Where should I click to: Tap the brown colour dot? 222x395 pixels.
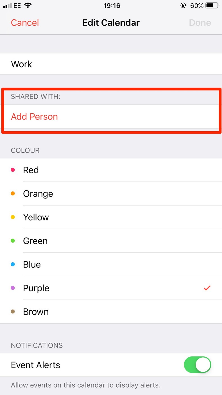[x=13, y=312]
